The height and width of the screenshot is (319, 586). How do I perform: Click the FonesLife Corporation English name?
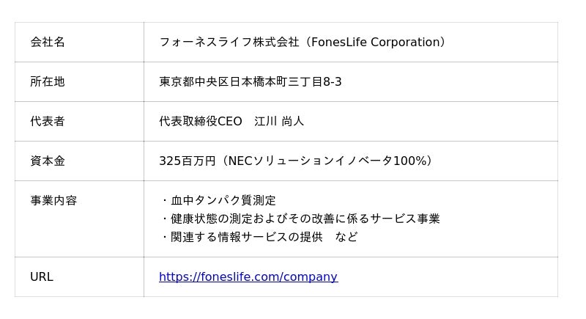point(374,43)
